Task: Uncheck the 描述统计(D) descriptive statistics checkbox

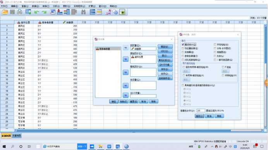Action: tap(183, 44)
